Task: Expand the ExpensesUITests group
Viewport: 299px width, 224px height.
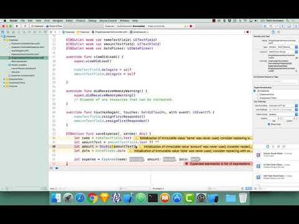Action: [4, 83]
